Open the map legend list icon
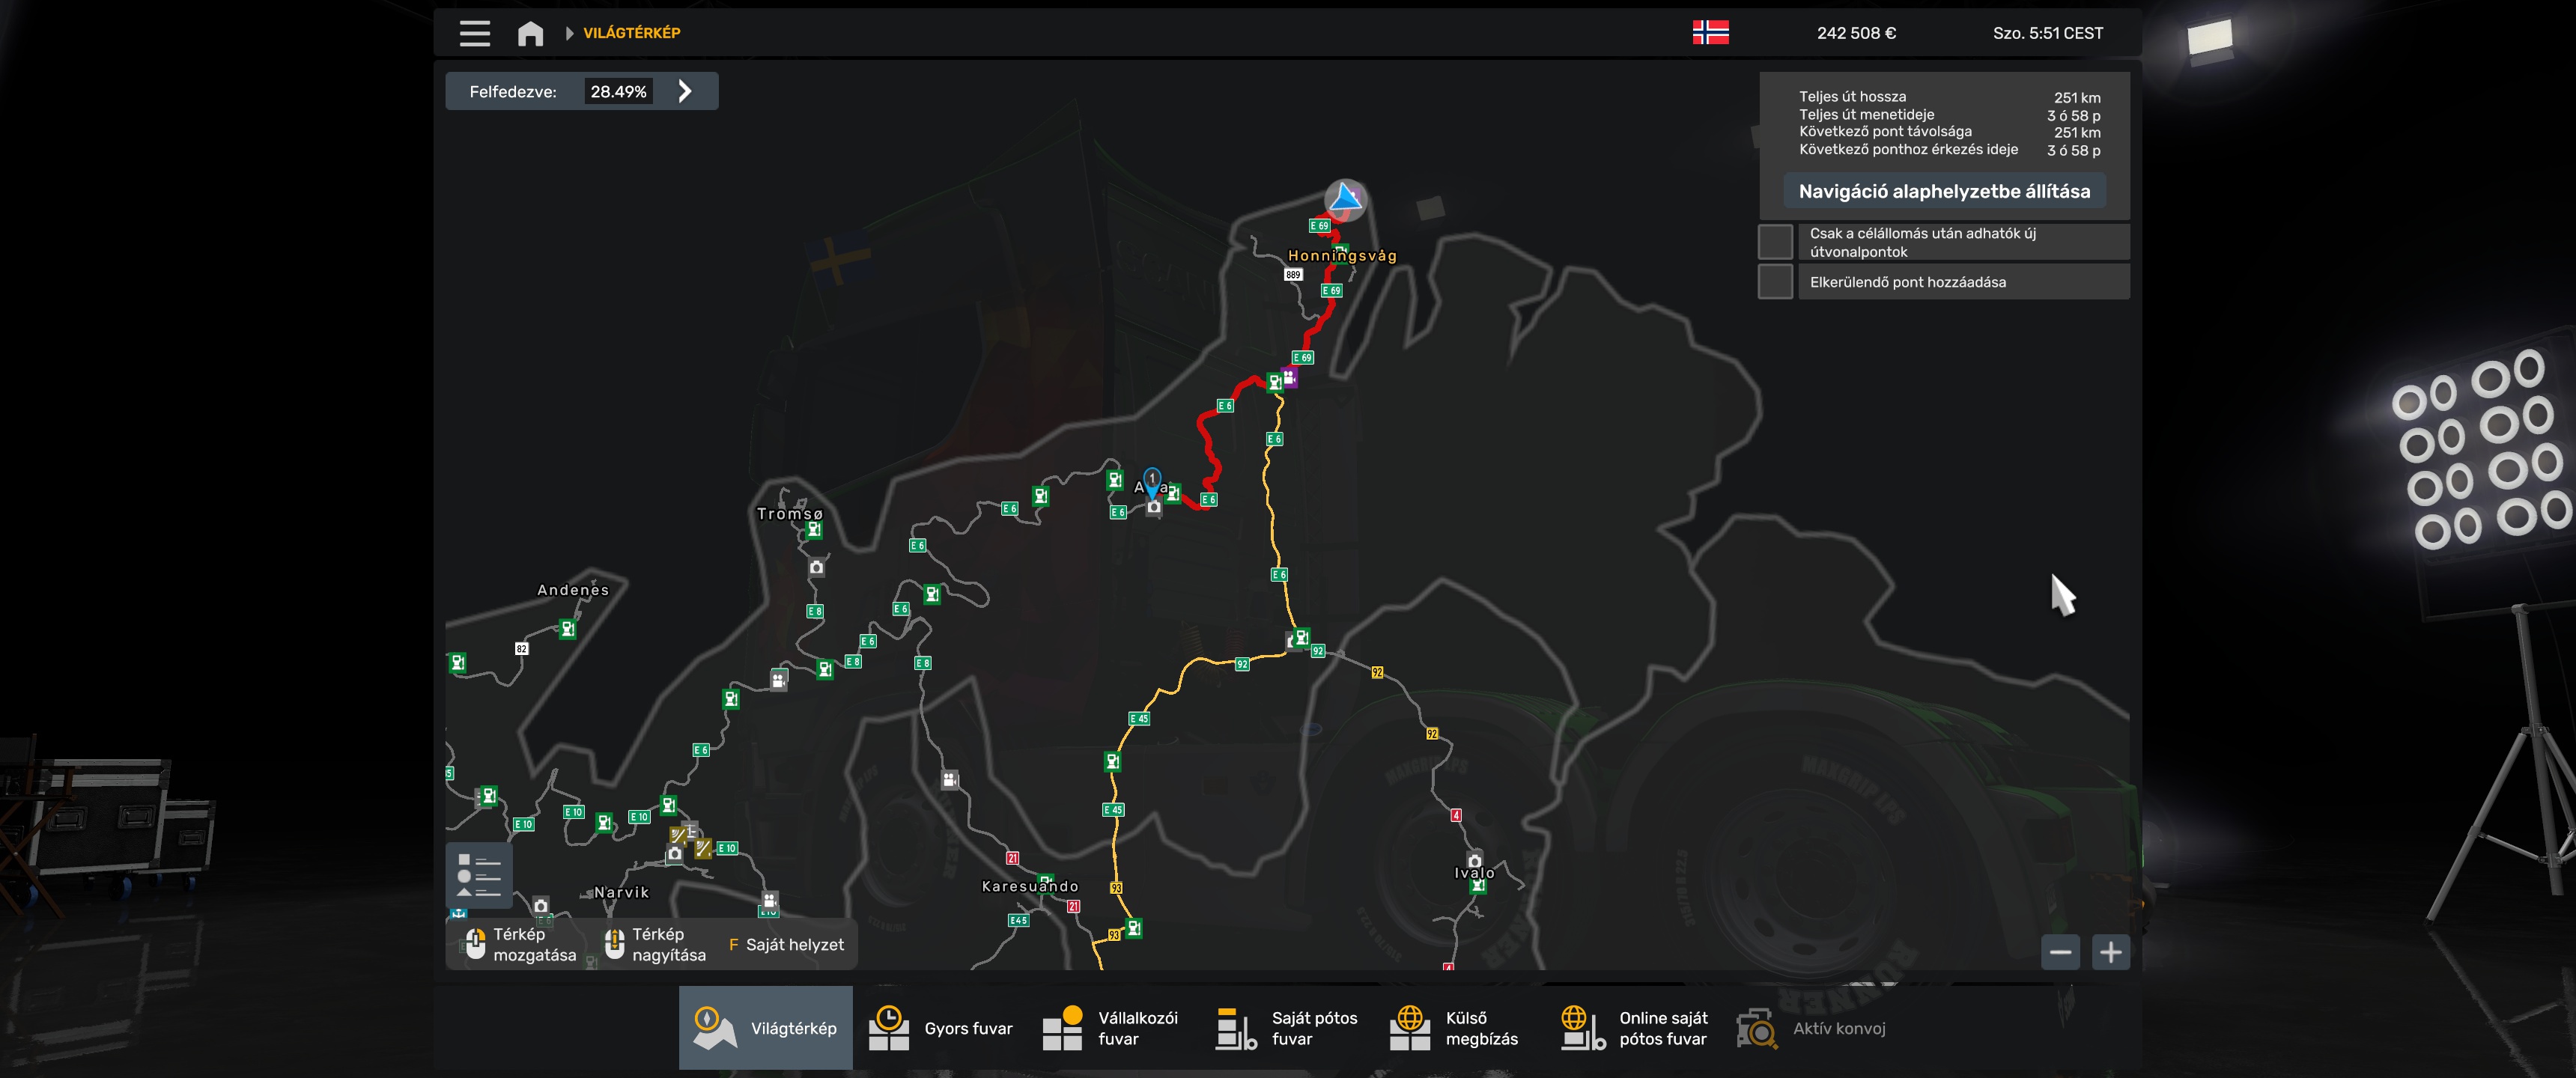This screenshot has height=1078, width=2576. coord(479,874)
